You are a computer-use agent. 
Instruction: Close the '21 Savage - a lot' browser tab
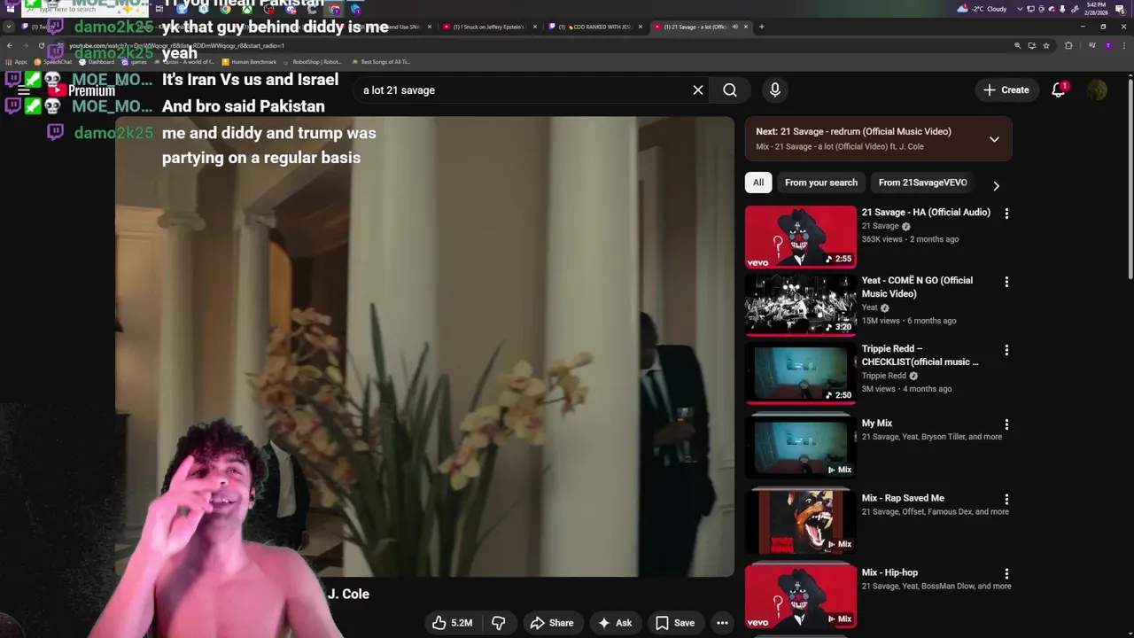pyautogui.click(x=746, y=27)
